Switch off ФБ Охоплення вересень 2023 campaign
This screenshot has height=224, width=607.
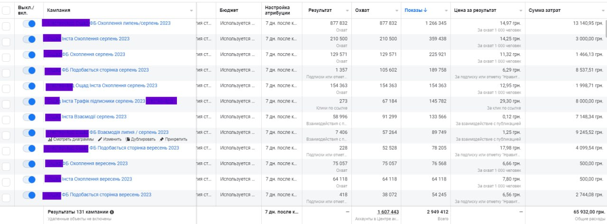[x=29, y=164]
